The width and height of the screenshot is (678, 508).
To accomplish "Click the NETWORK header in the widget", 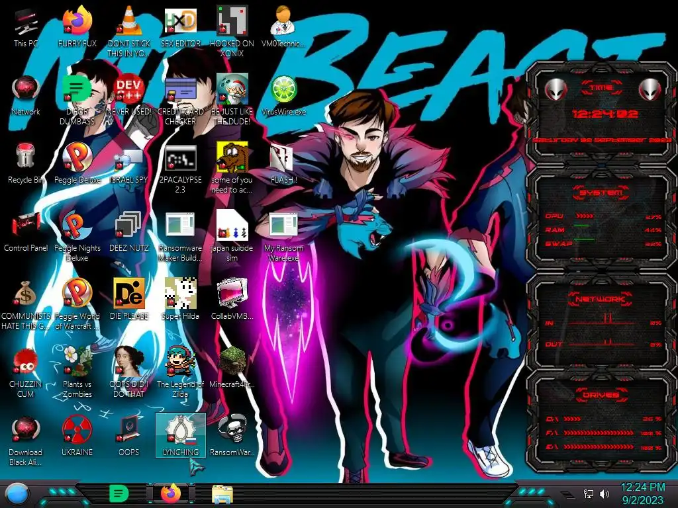I will 601,299.
